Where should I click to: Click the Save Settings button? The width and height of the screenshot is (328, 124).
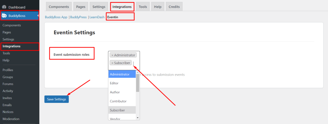(x=56, y=99)
